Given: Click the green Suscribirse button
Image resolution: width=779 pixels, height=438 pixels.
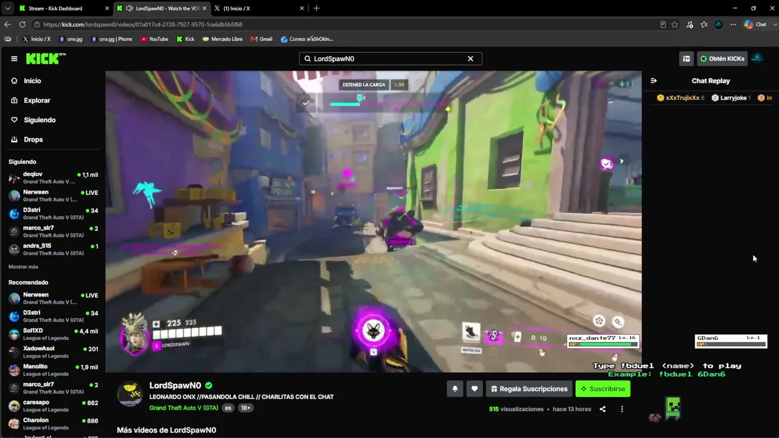Looking at the screenshot, I should (x=603, y=389).
